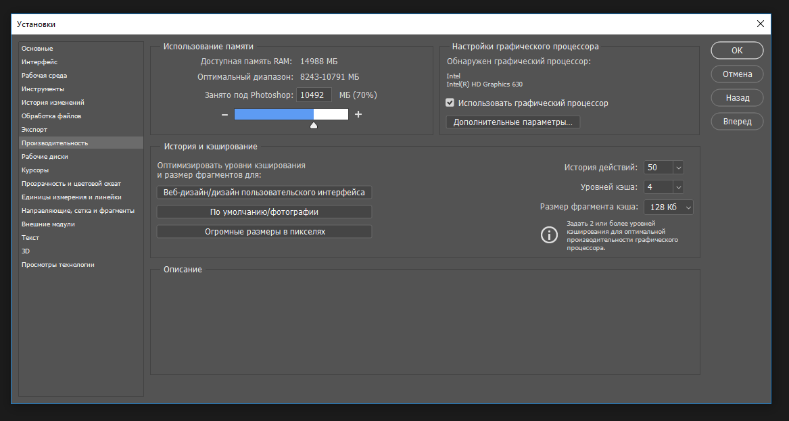Image resolution: width=789 pixels, height=421 pixels.
Task: Click the Описание panel heading
Action: coord(183,270)
